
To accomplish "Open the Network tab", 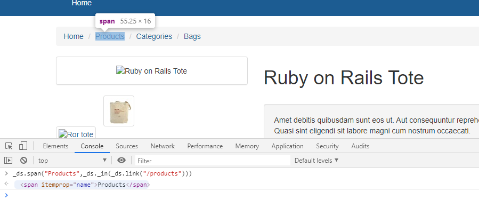I will [163, 146].
